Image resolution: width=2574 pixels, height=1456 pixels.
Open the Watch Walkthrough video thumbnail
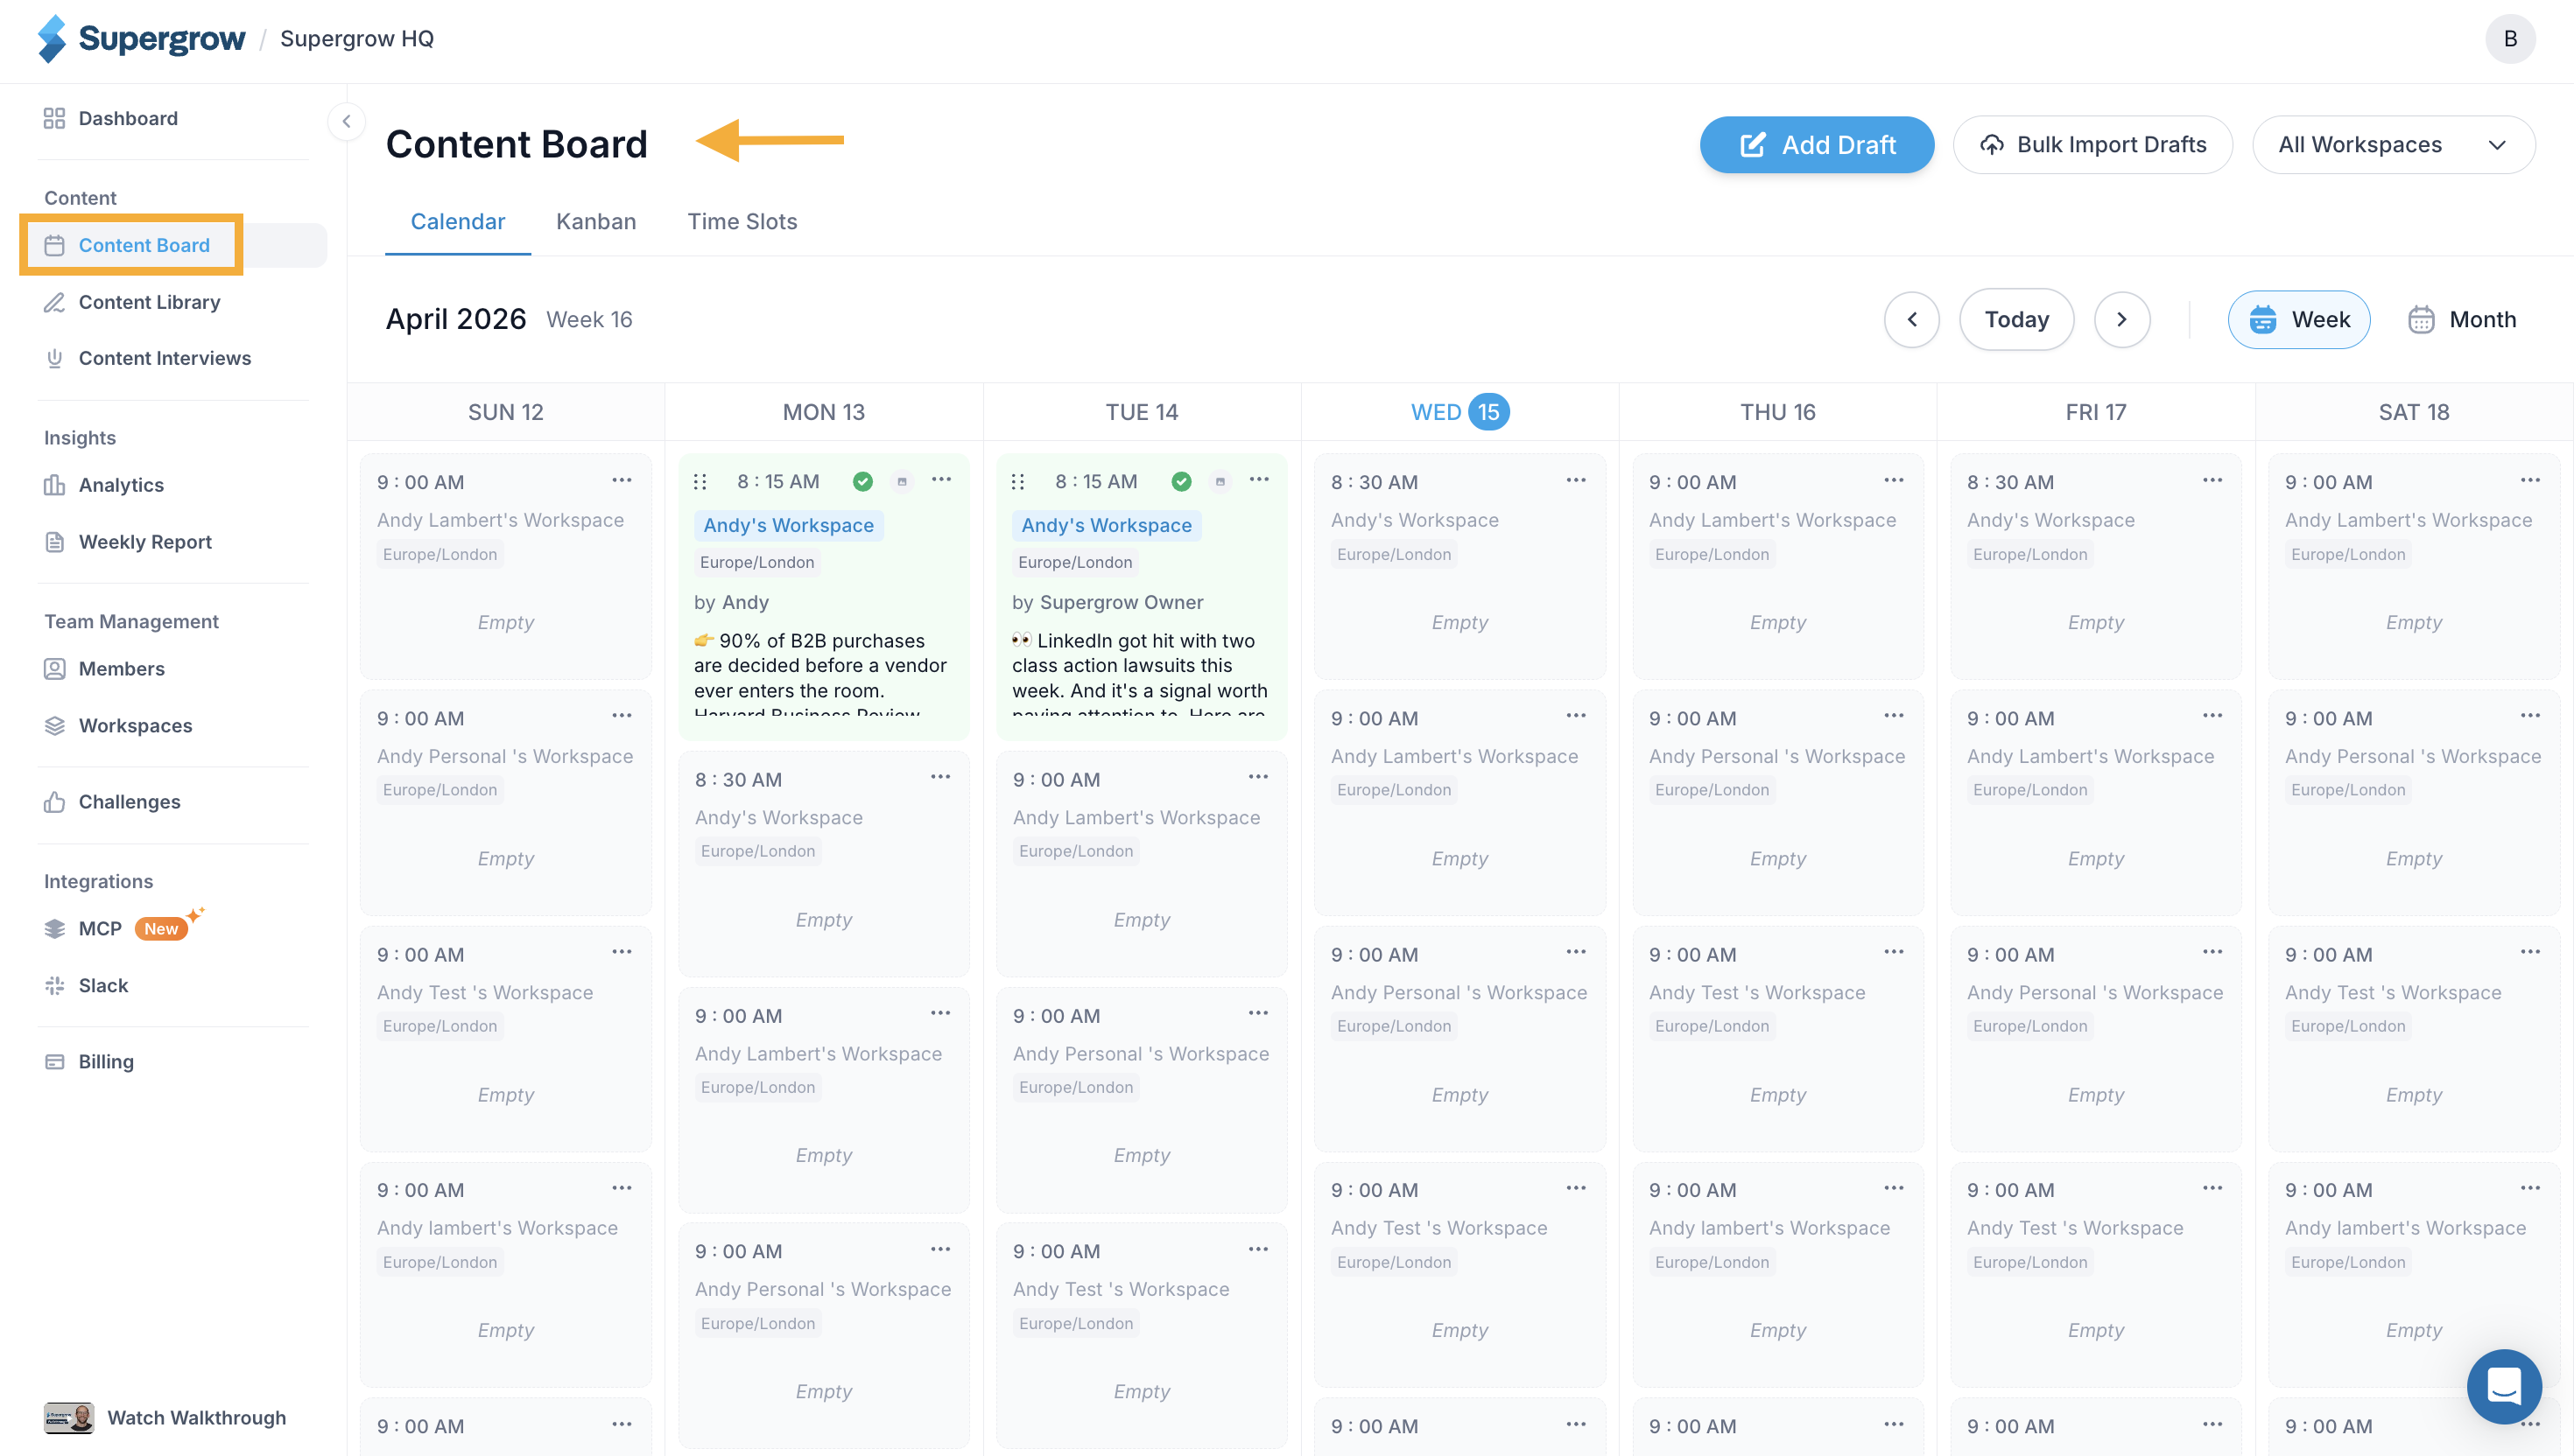[x=69, y=1418]
